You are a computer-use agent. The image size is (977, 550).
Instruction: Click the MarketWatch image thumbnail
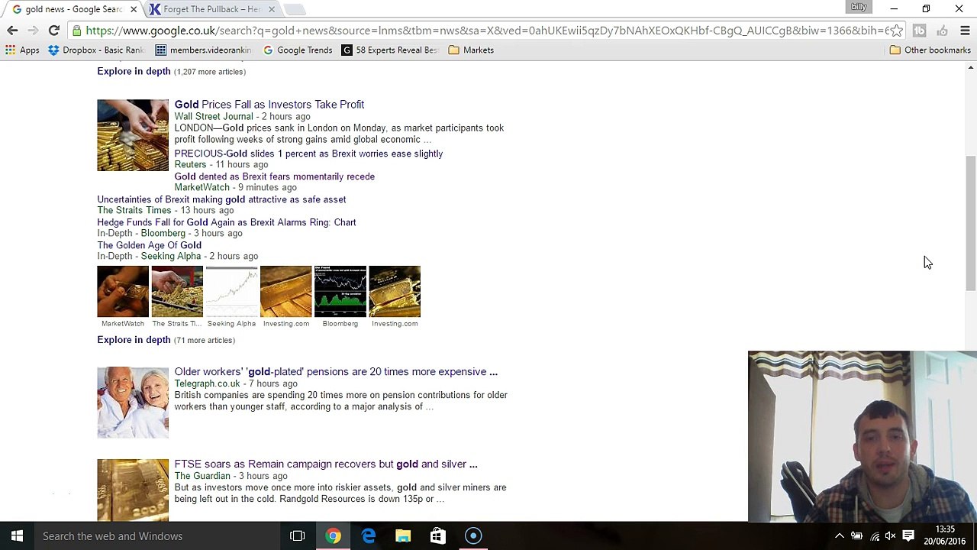[x=123, y=291]
